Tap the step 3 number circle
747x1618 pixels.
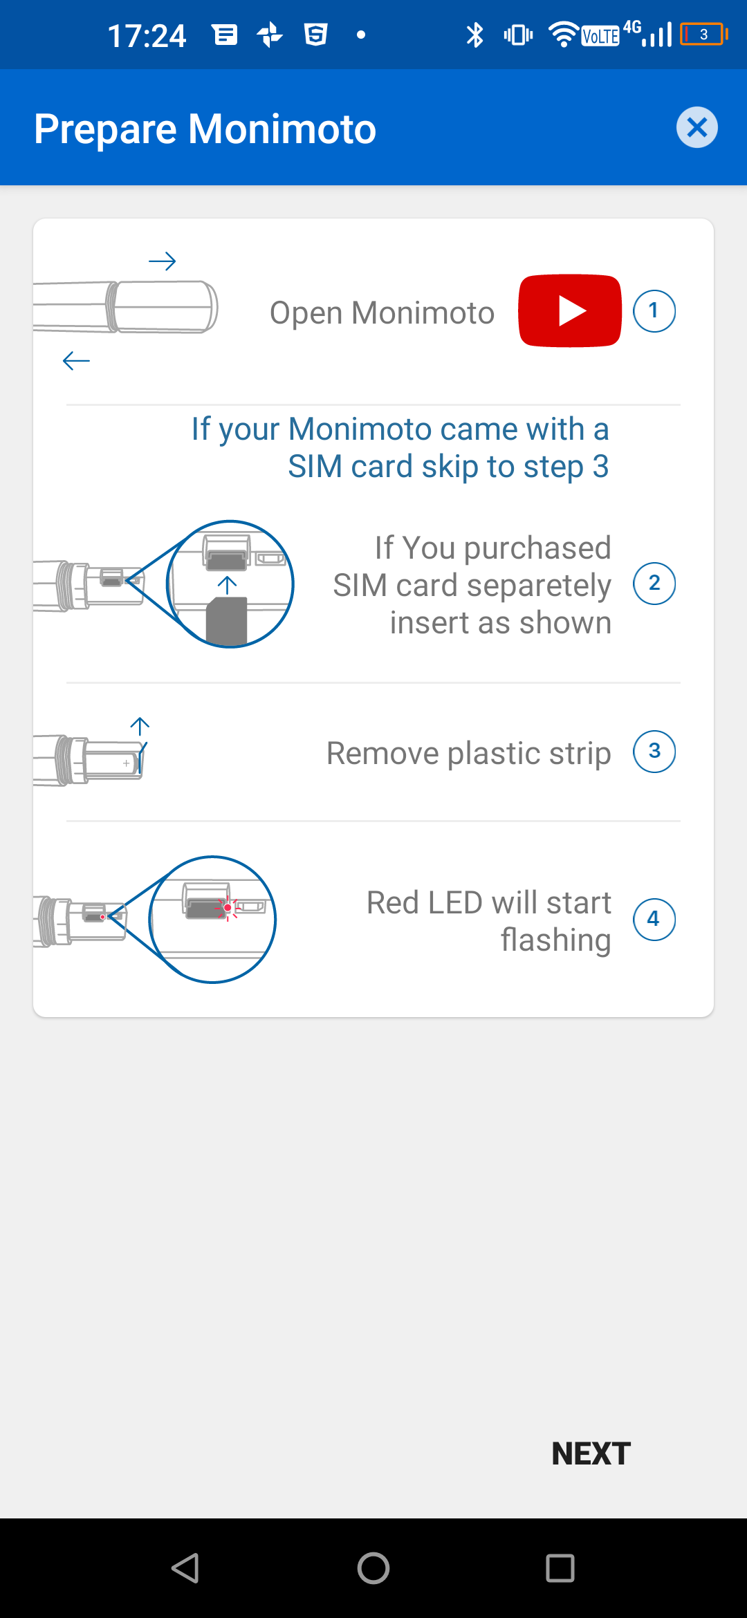654,752
